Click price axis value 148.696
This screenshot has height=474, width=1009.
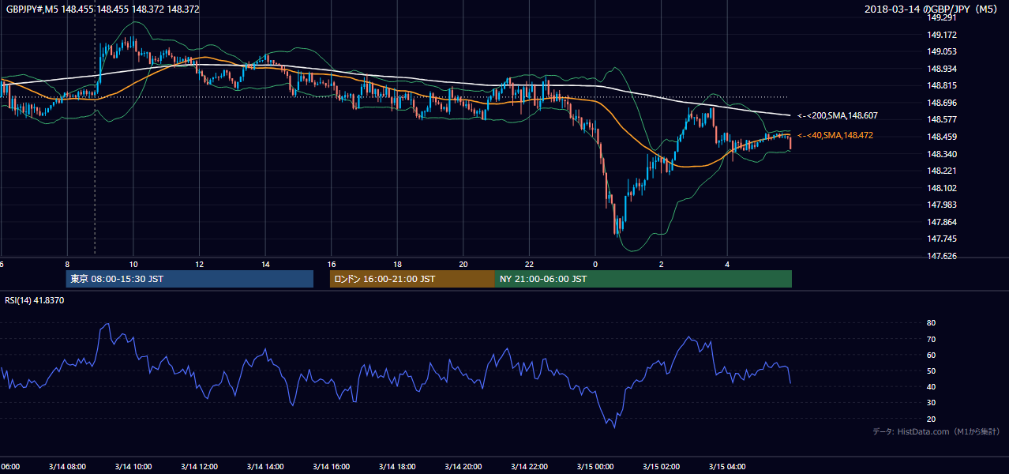(941, 103)
